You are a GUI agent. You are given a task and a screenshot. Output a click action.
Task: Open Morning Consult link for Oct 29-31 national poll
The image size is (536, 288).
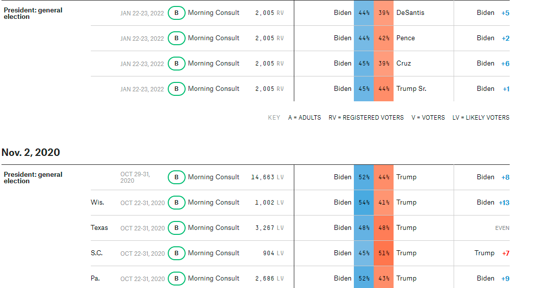pyautogui.click(x=213, y=177)
